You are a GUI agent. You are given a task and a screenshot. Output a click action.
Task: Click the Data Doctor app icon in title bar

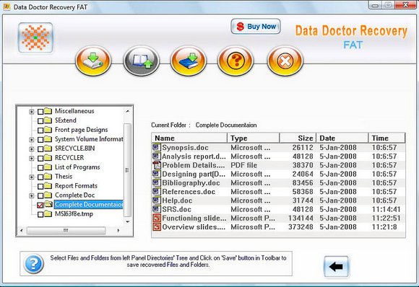coord(7,6)
